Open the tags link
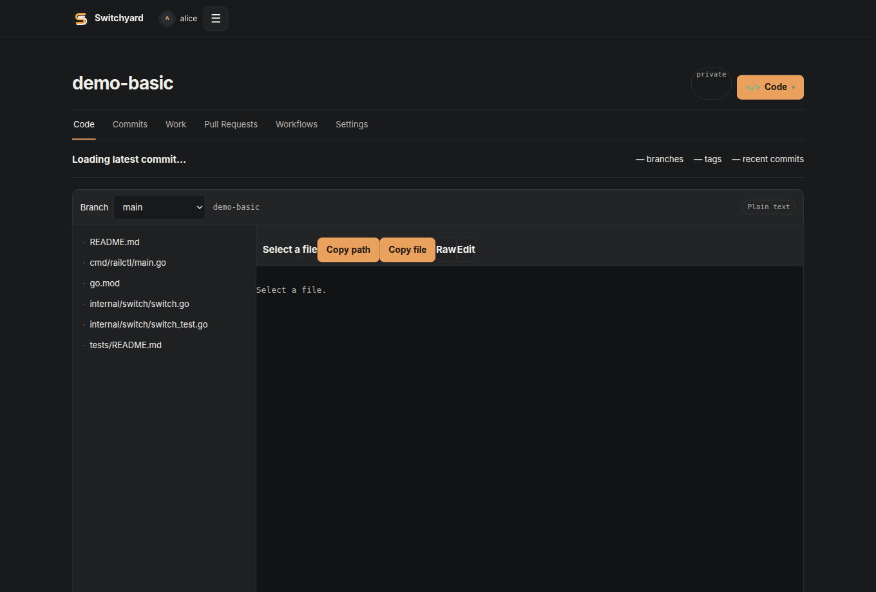Image resolution: width=876 pixels, height=592 pixels. click(x=707, y=159)
